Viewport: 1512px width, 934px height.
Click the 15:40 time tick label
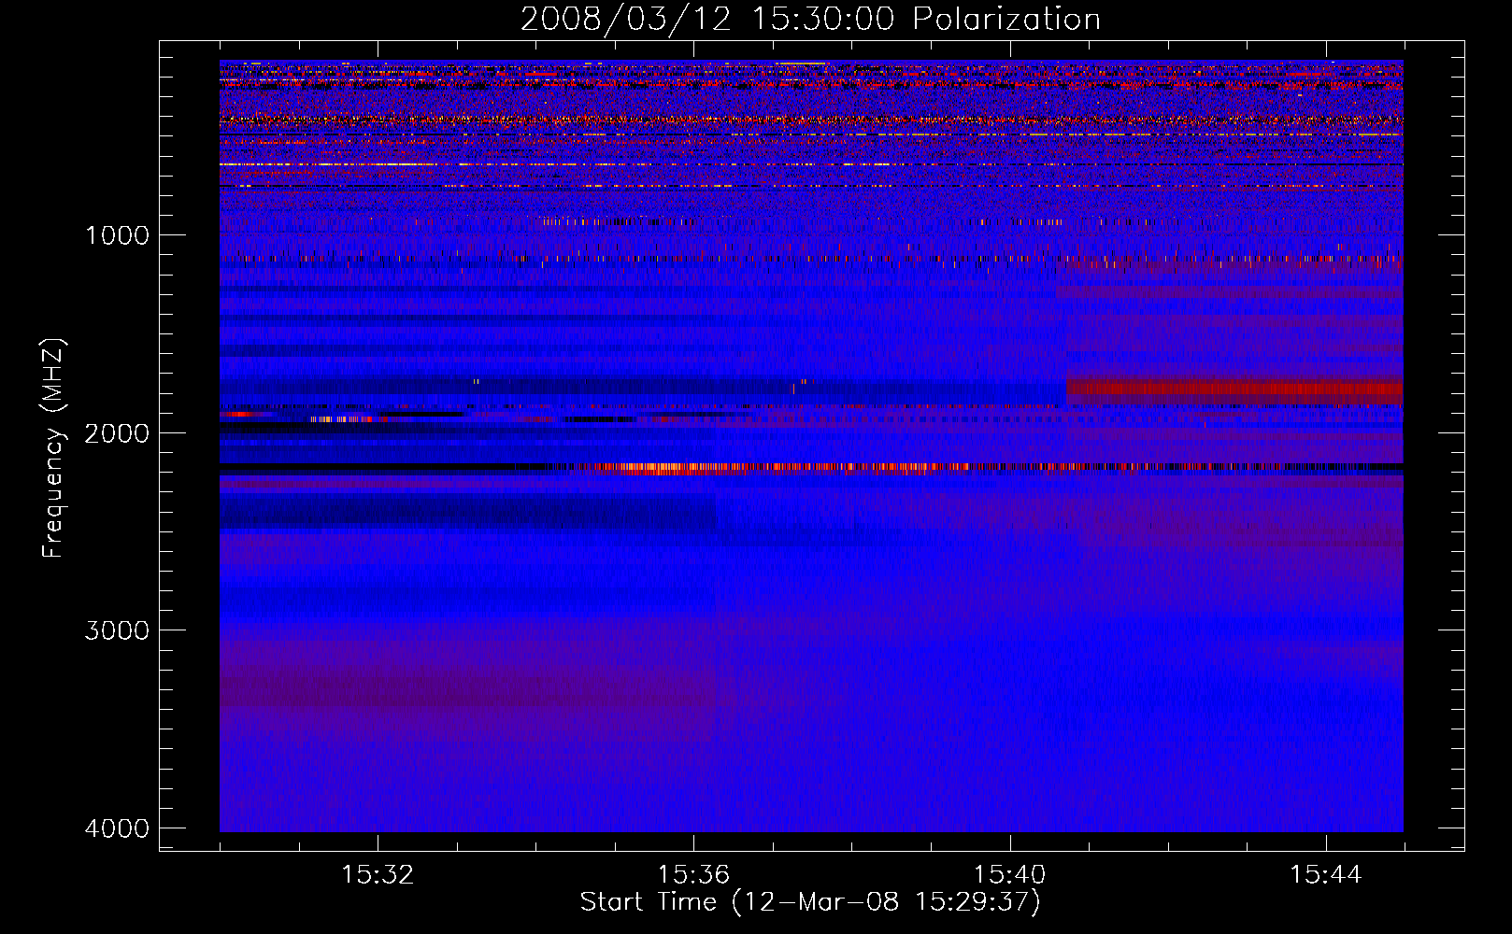[1009, 875]
